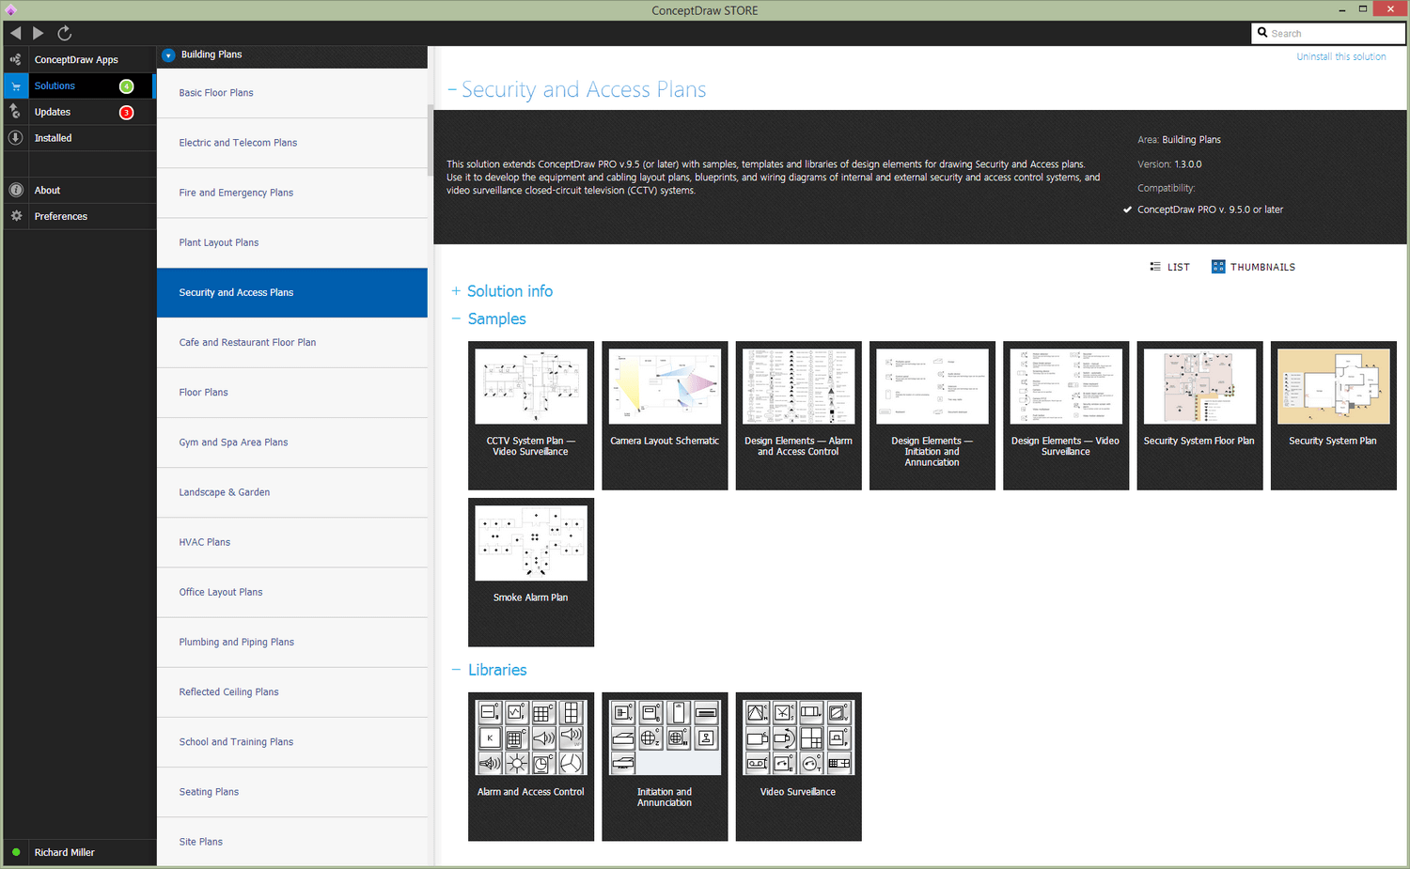Click the Updates sidebar icon

pos(15,112)
